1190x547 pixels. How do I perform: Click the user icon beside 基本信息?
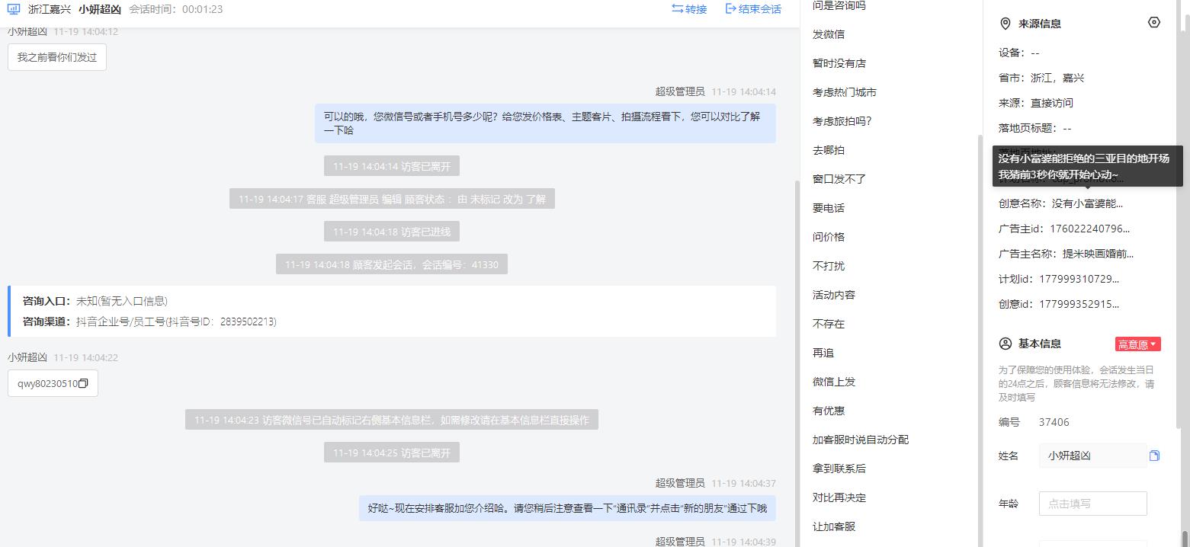1005,344
